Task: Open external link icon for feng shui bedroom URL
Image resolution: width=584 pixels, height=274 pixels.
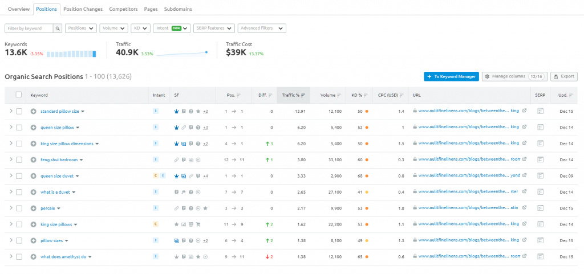Action: (525, 159)
